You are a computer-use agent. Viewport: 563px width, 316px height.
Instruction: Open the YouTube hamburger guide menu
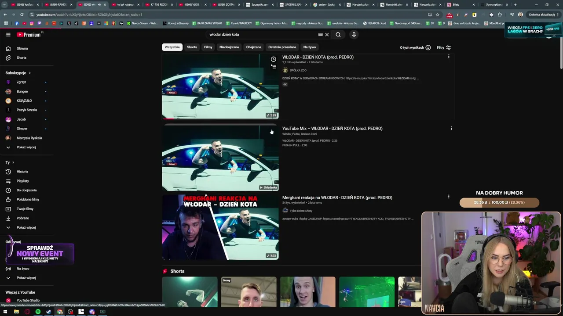tap(8, 35)
